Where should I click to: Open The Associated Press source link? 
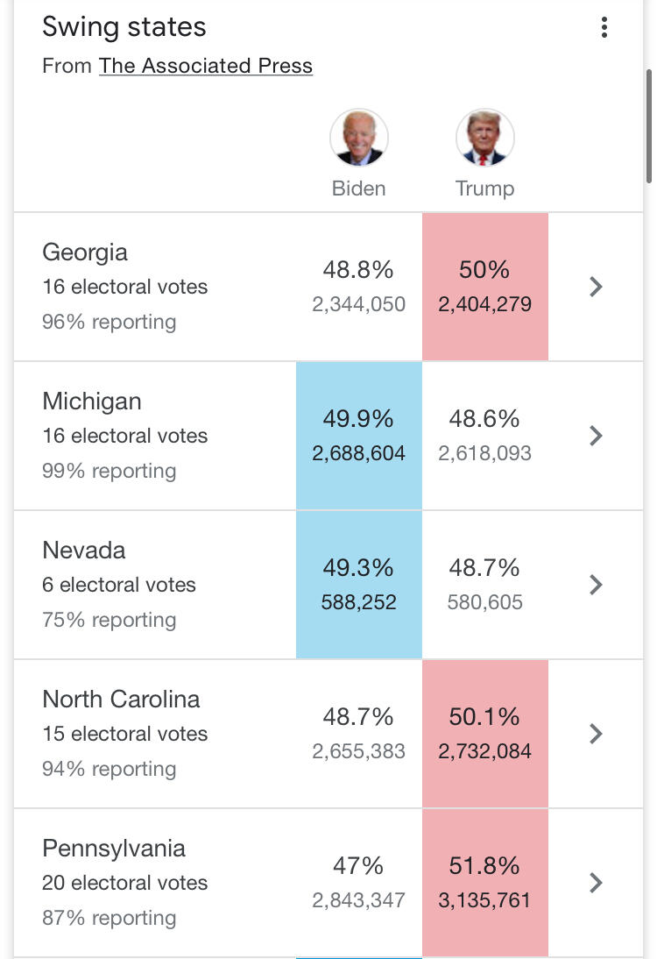click(x=206, y=66)
